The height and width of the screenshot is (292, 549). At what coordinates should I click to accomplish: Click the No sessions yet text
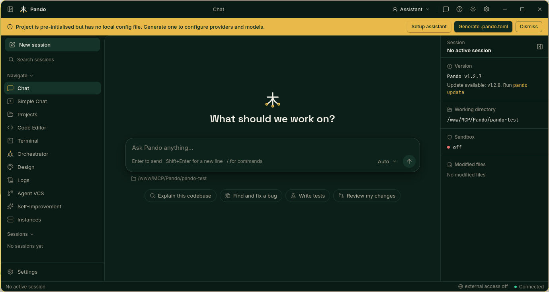(x=25, y=246)
